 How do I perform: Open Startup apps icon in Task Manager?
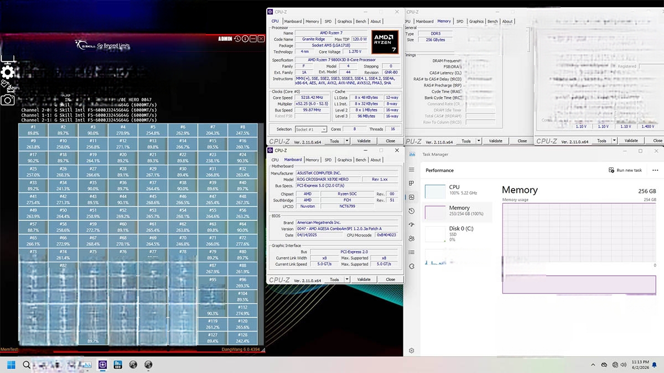click(412, 225)
